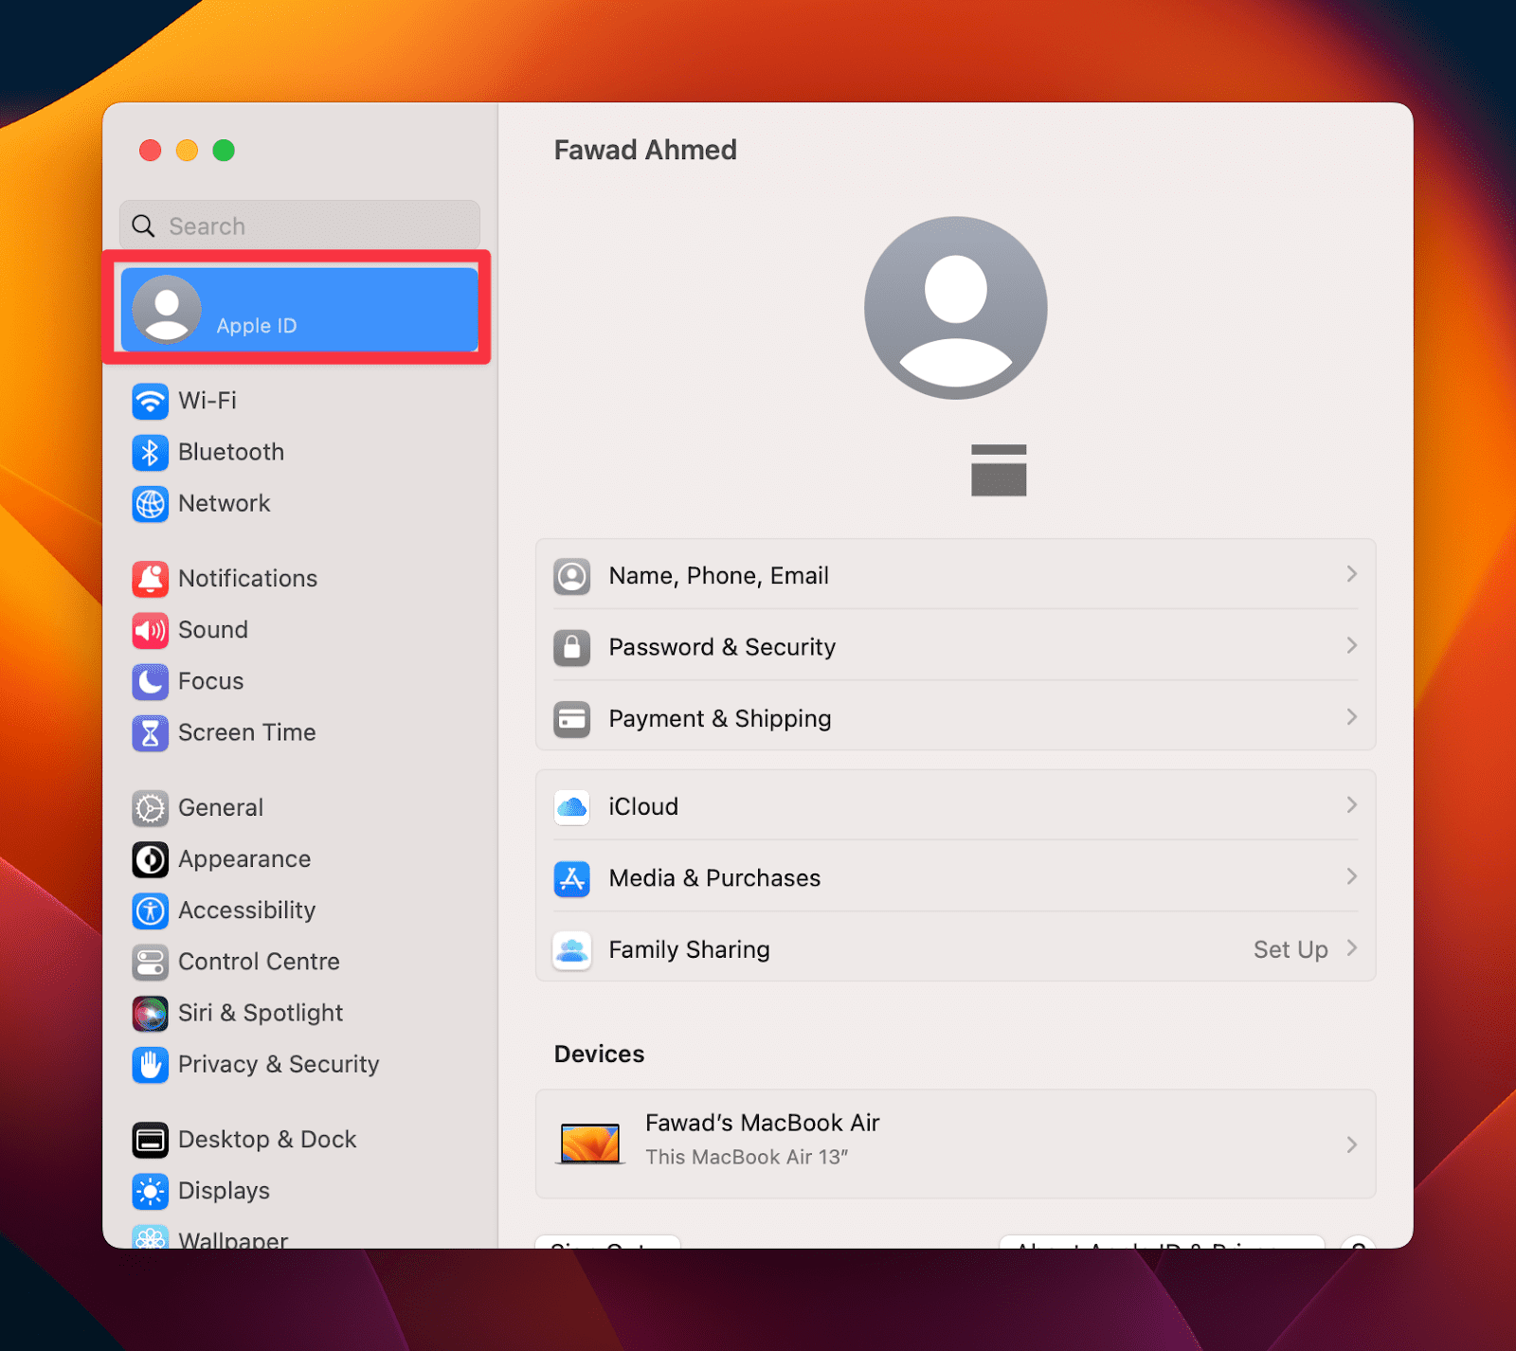This screenshot has height=1351, width=1516.
Task: Select Bluetooth label in sidebar
Action: point(231,452)
